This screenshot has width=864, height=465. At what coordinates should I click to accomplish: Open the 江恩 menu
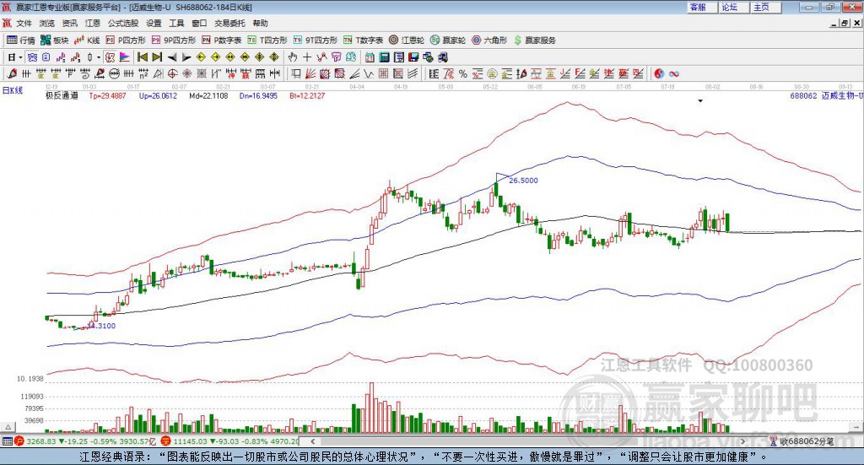pos(93,23)
